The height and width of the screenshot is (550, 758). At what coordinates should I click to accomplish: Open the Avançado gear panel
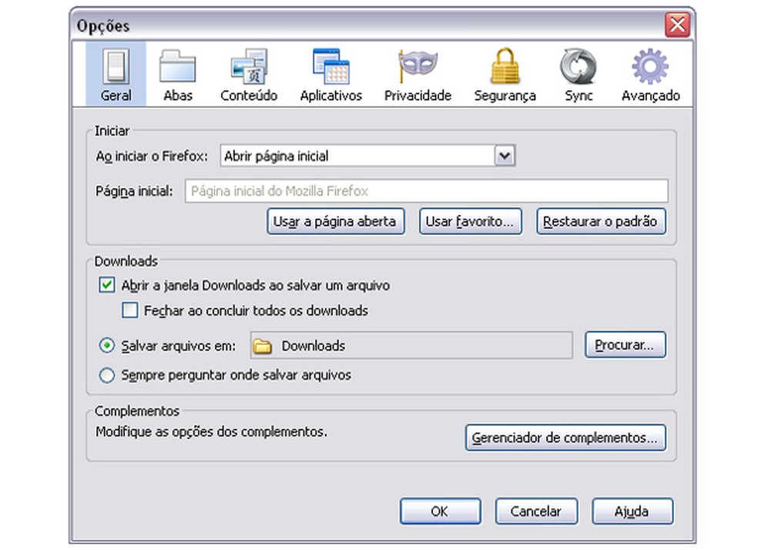coord(650,75)
